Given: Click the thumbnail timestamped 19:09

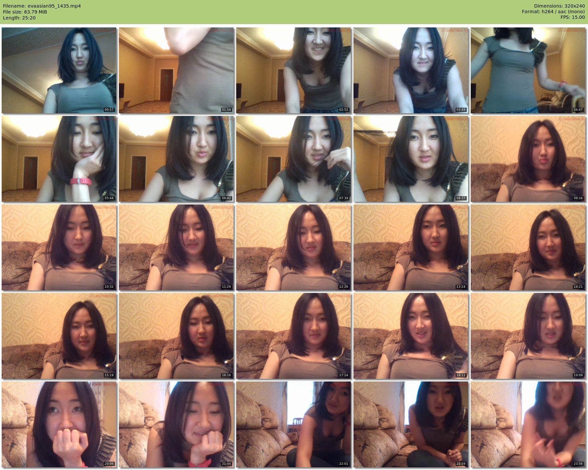Looking at the screenshot, I should 528,336.
